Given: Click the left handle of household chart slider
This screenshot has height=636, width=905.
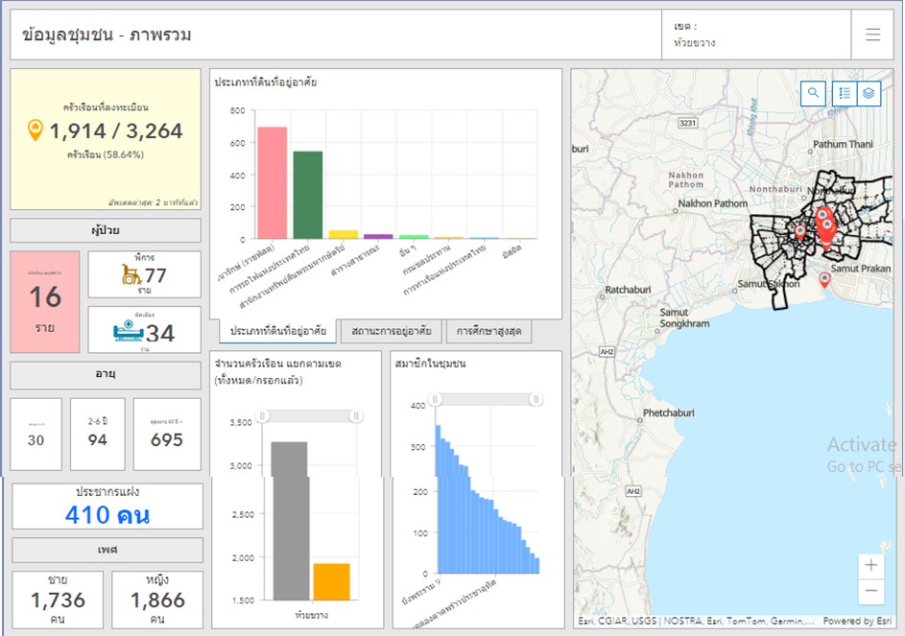Looking at the screenshot, I should 262,415.
